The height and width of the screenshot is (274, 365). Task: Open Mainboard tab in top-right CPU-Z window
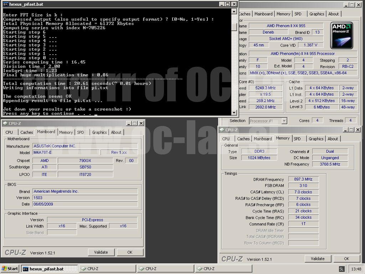tap(263, 14)
